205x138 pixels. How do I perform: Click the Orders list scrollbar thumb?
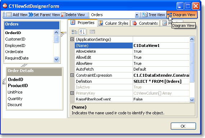click(56, 39)
